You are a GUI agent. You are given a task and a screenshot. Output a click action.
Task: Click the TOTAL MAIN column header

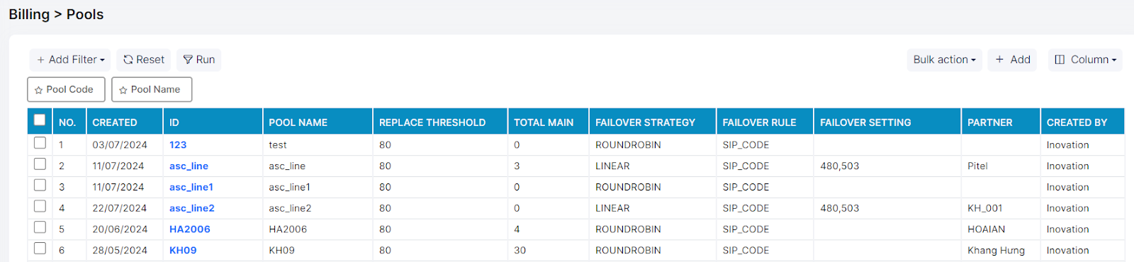[x=544, y=123]
